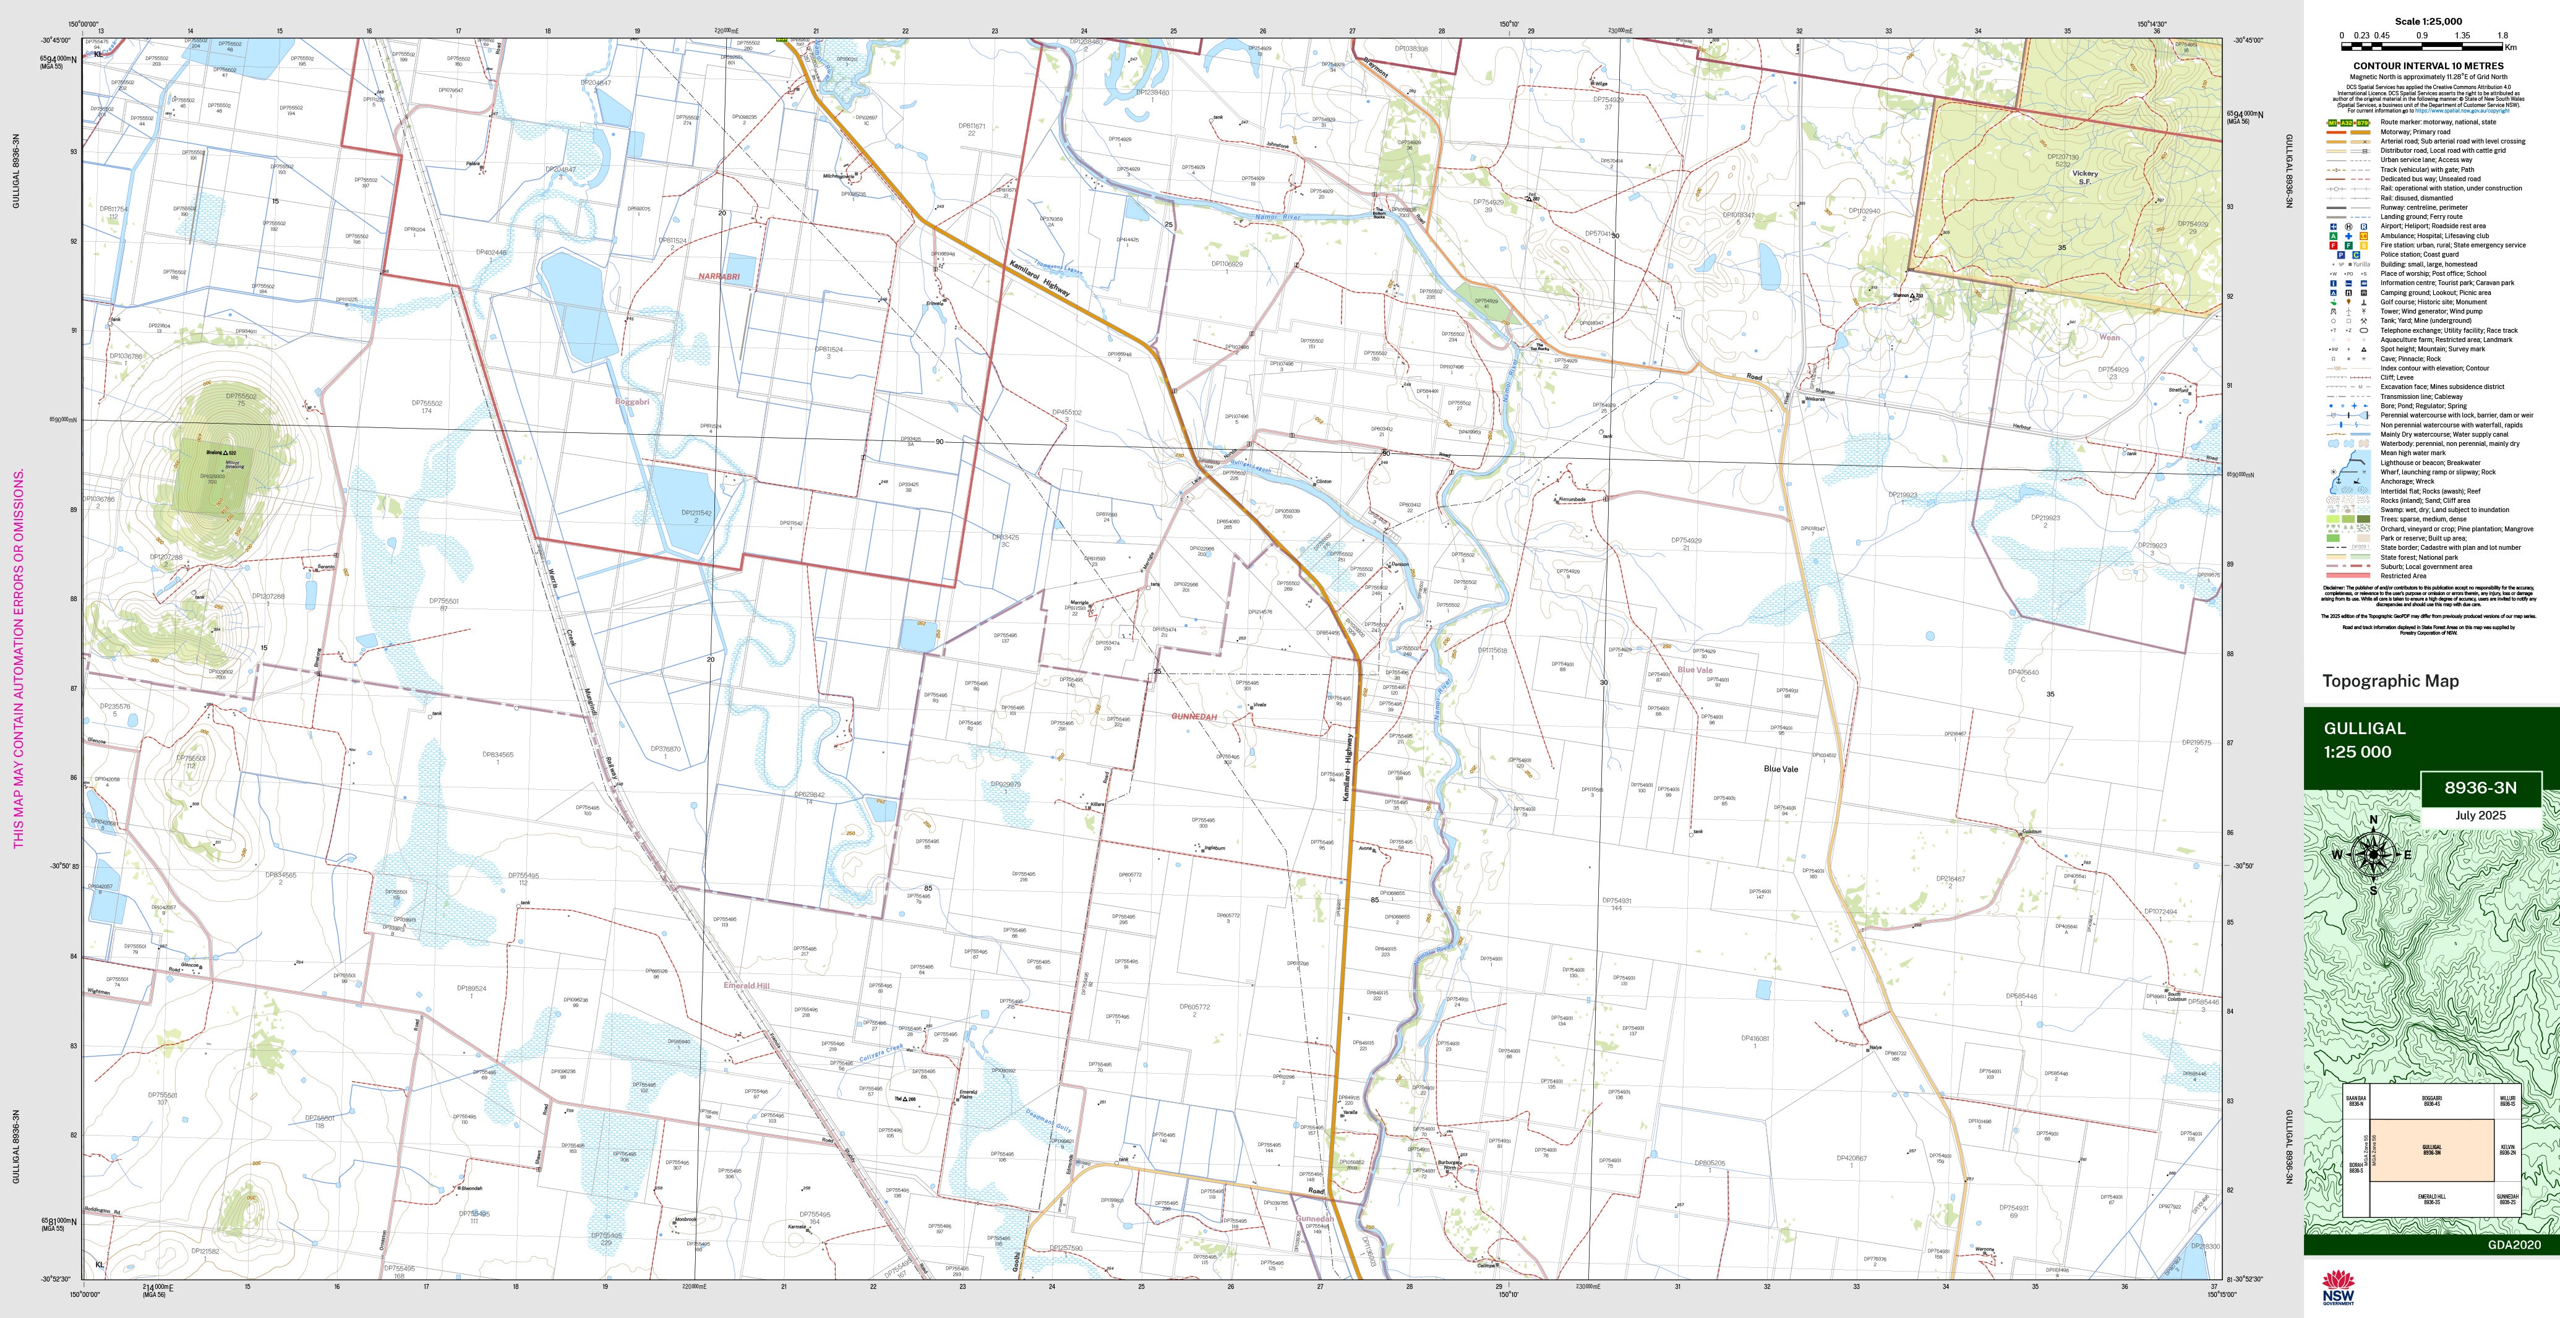
Task: Click the Information centre legend icon
Action: click(x=2334, y=283)
